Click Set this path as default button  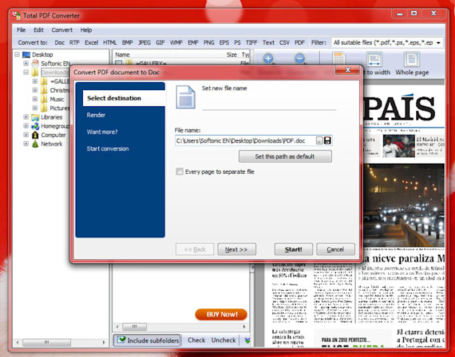285,156
